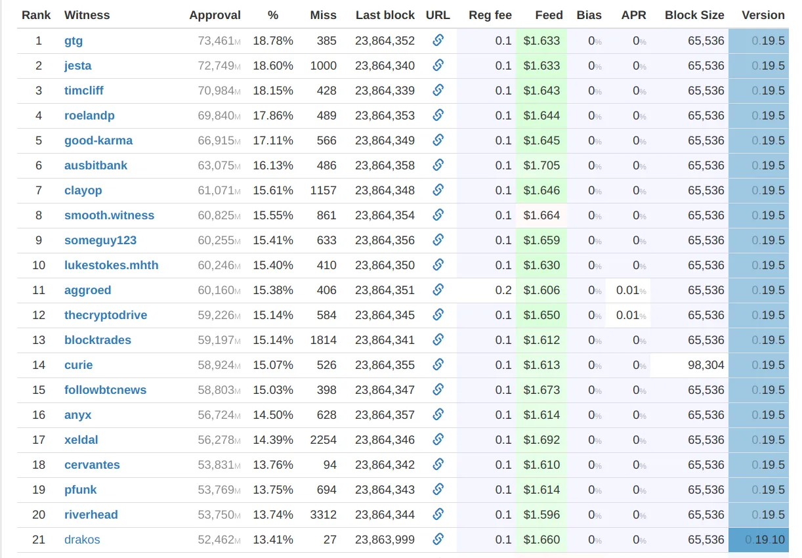Click aggroed's Reg fee value 0.2

(503, 290)
